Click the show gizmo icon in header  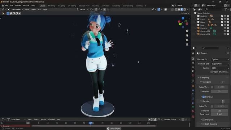point(159,9)
